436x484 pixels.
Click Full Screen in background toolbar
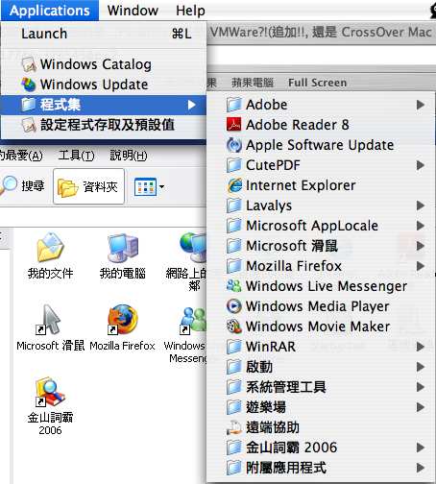(317, 83)
